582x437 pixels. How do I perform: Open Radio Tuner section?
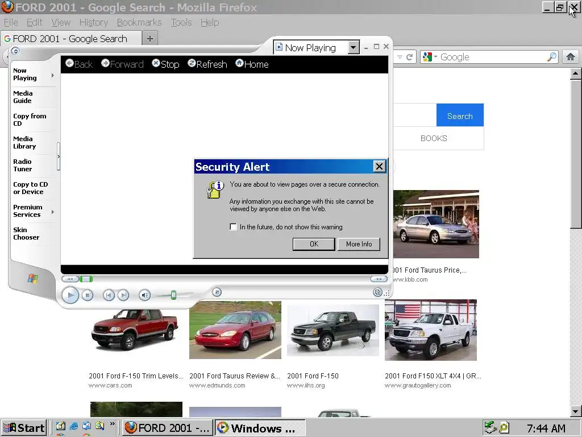click(x=23, y=166)
